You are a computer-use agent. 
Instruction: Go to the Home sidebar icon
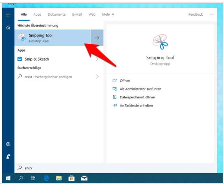(x=8, y=27)
